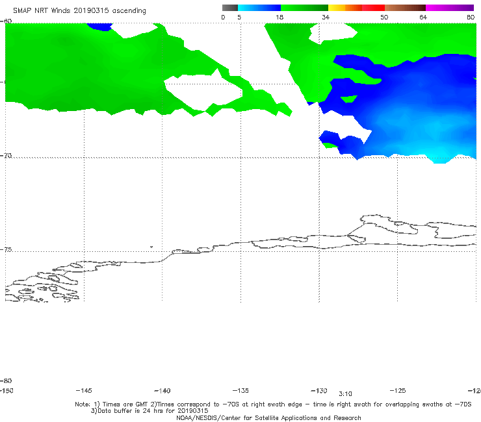Click the red segment of the color bar
The image size is (481, 422).
[x=373, y=8]
